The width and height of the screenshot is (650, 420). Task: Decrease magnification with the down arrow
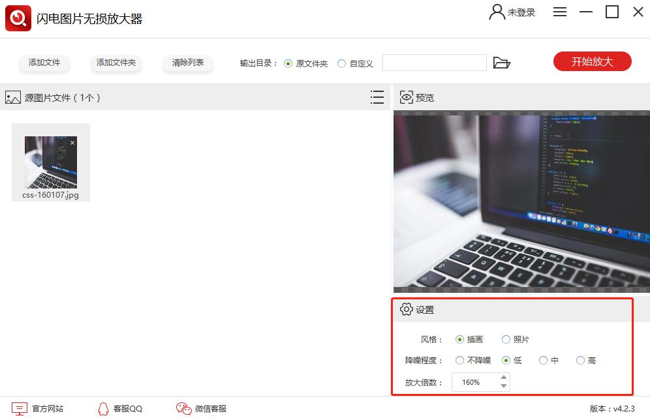coord(503,386)
